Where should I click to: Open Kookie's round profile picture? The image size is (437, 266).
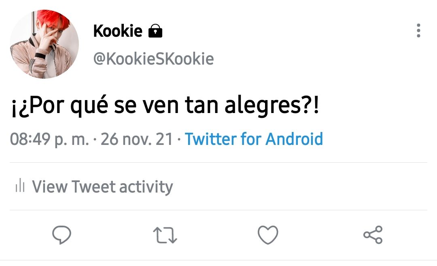[45, 44]
